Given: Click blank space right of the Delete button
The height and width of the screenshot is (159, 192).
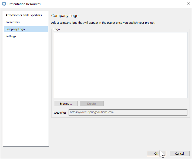Looking at the screenshot, I should click(x=145, y=104).
